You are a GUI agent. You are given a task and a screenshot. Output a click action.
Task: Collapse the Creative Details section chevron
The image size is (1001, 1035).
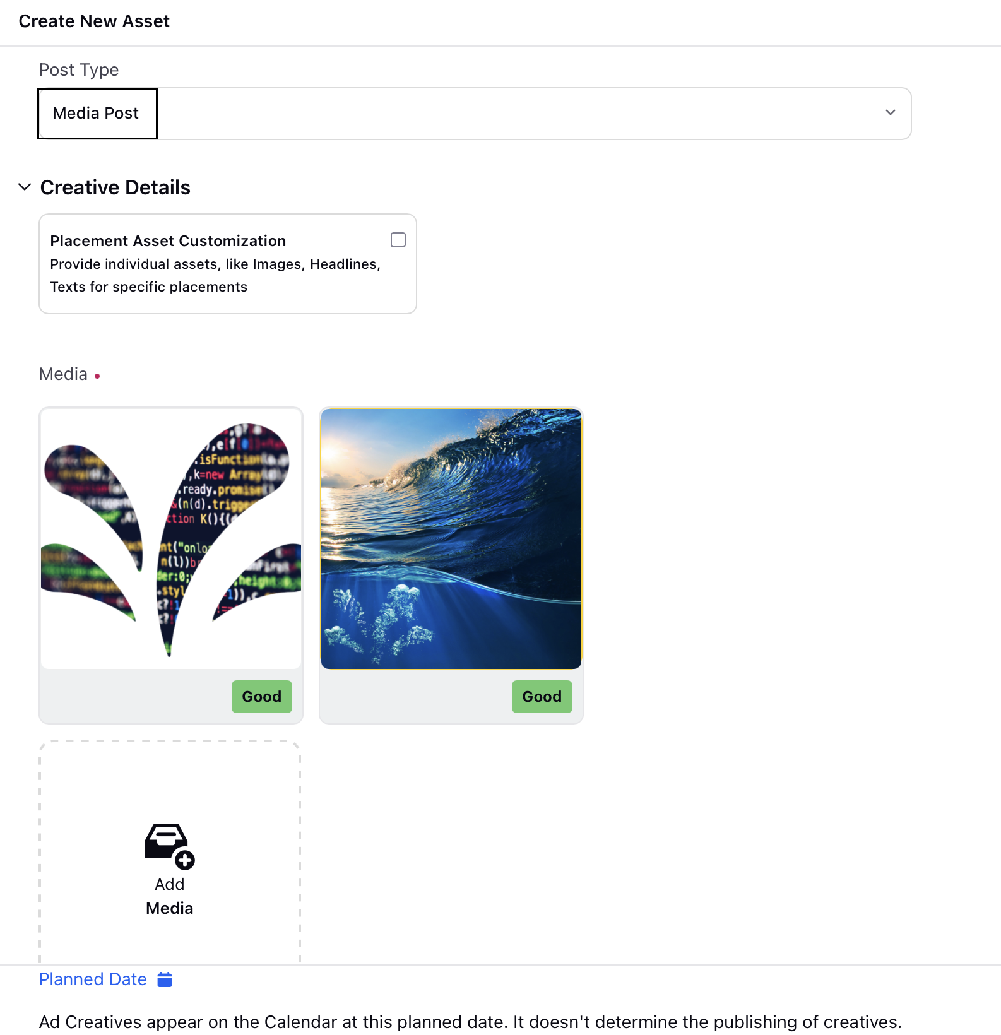[25, 187]
